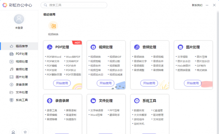Click the PDF处理 sidebar icon
Viewport: 219px width, 134px height.
click(x=11, y=54)
